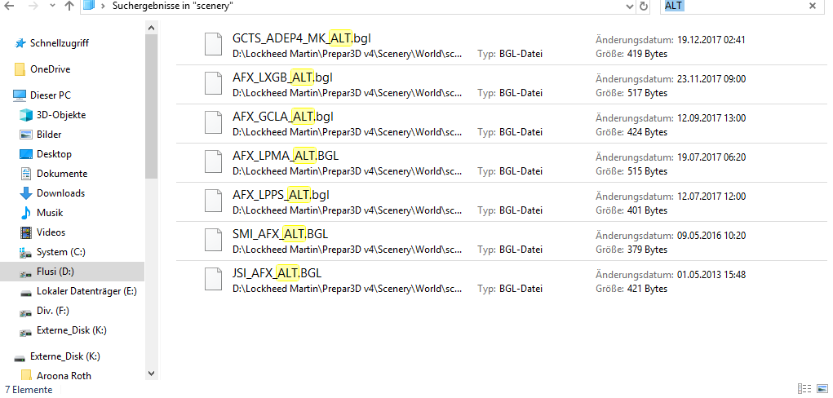This screenshot has height=398, width=833.
Task: Select file GCTS_ADEP4_MK_ALT.bgl
Action: click(x=293, y=38)
